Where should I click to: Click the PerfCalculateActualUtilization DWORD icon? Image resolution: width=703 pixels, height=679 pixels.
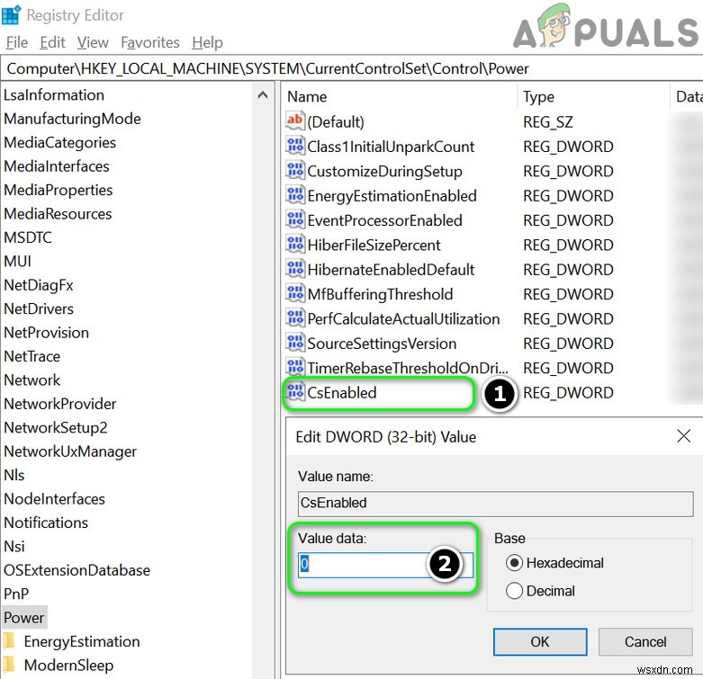click(295, 318)
